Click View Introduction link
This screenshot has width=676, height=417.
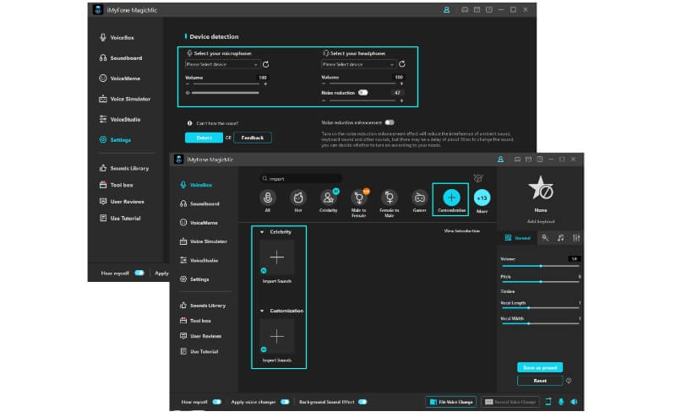461,231
